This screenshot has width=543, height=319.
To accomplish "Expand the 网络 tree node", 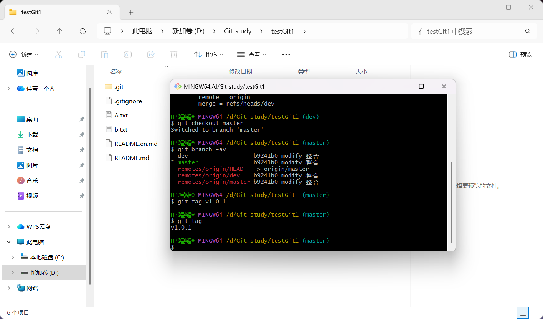I will [x=9, y=288].
